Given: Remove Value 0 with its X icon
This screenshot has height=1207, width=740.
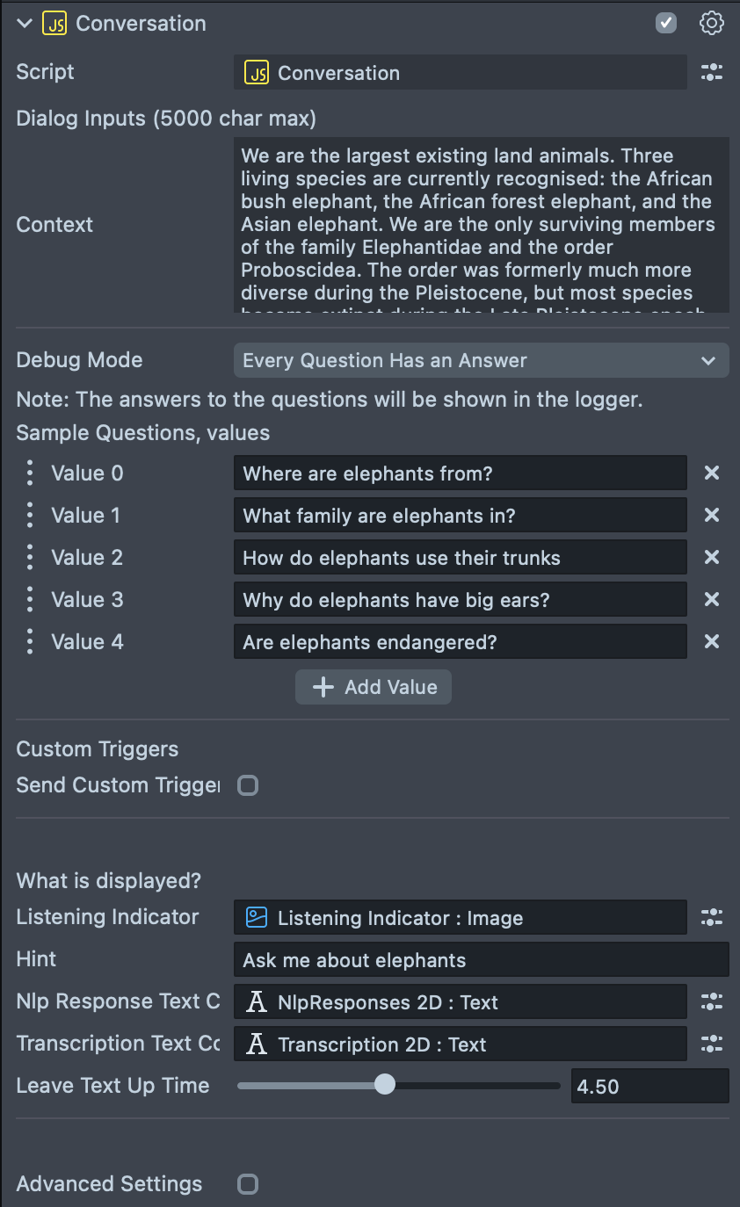Looking at the screenshot, I should [x=711, y=473].
